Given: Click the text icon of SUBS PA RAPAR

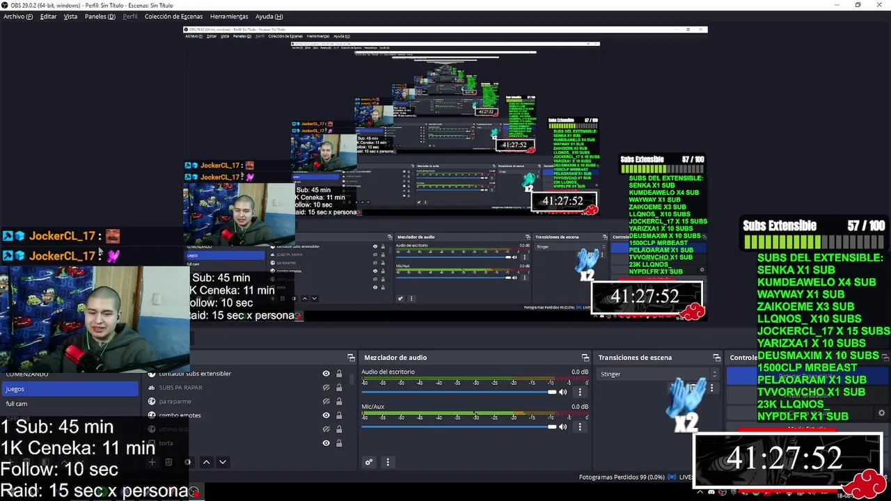Looking at the screenshot, I should 151,388.
